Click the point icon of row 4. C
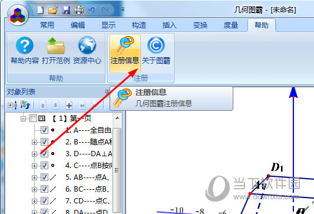314x214 pixels. [x=52, y=166]
